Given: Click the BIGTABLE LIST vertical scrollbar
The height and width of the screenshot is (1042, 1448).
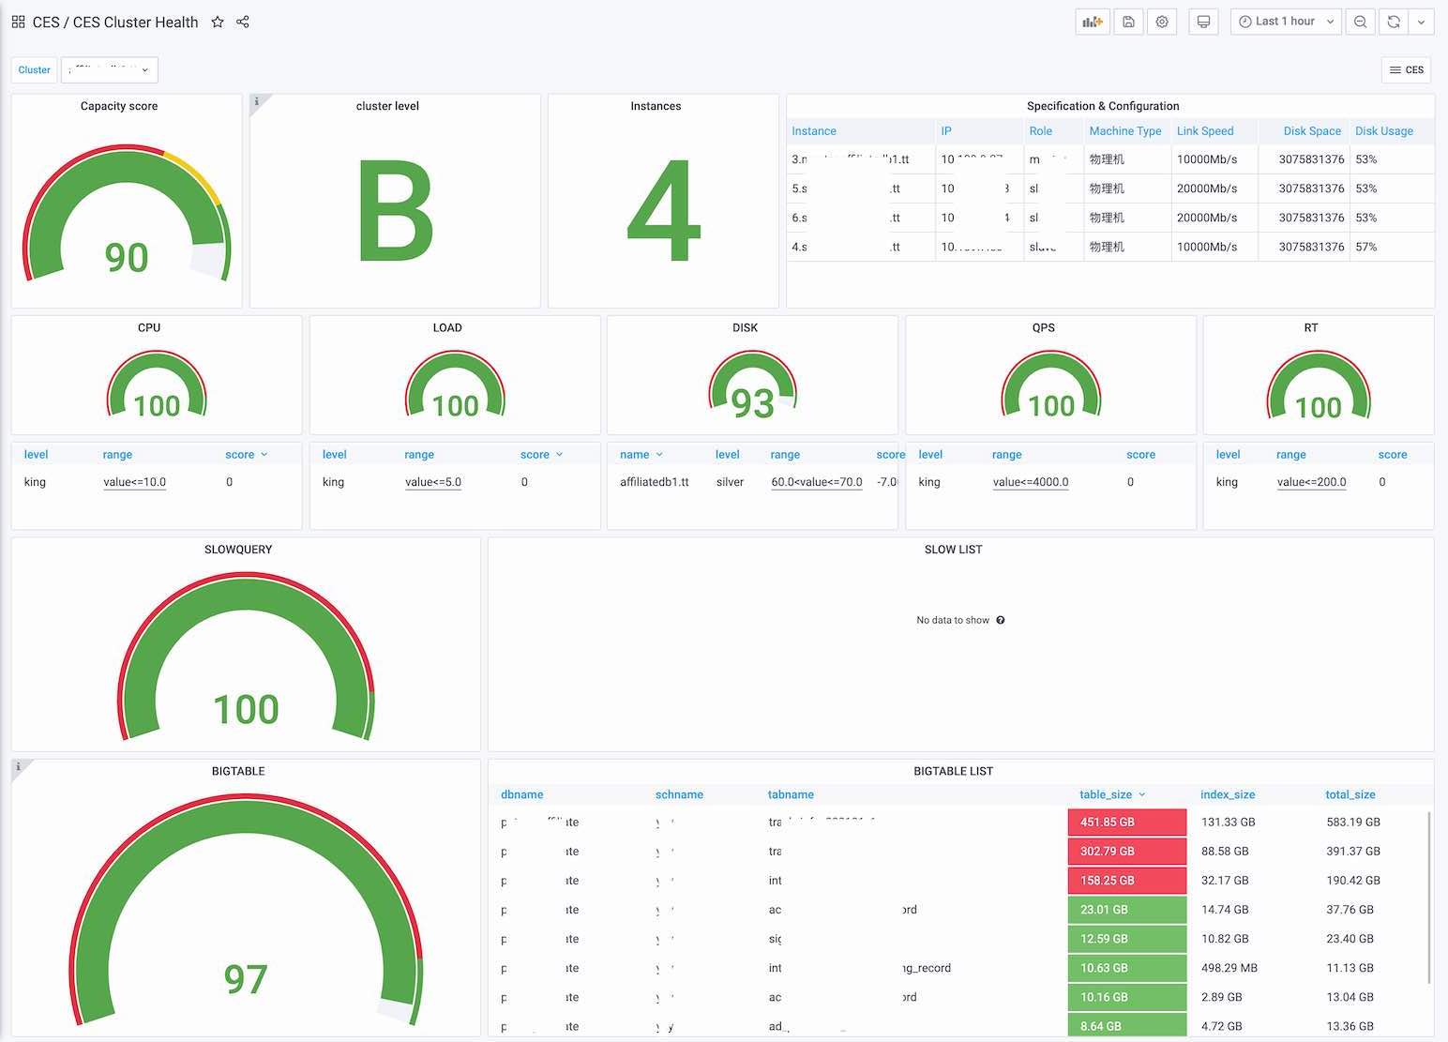Looking at the screenshot, I should coord(1429,896).
